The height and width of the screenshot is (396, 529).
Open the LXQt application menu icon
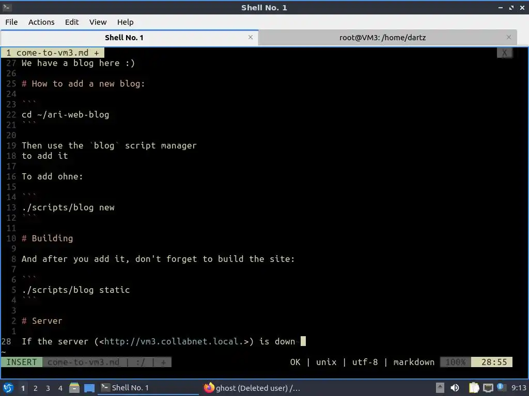(8, 388)
